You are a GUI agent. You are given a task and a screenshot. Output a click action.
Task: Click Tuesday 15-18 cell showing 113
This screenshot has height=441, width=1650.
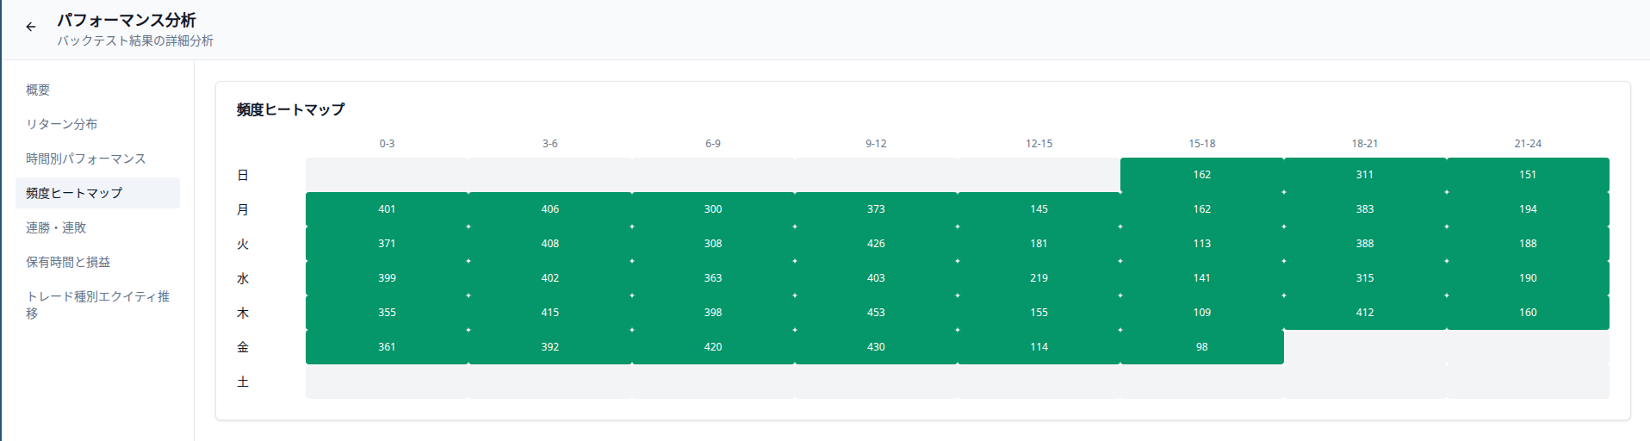pos(1201,244)
